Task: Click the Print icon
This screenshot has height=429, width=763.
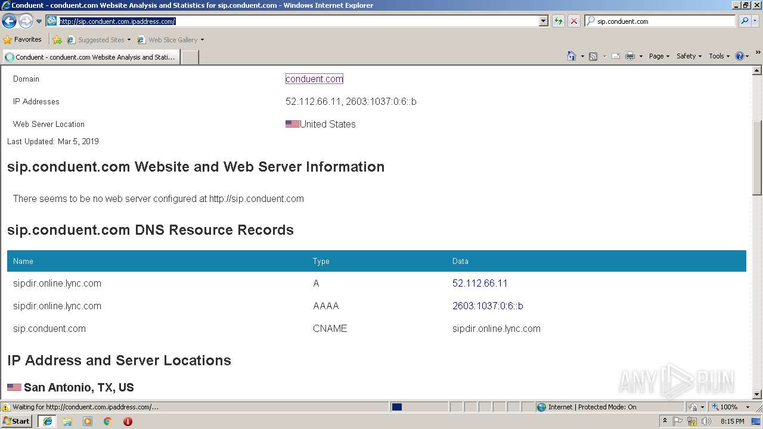Action: point(630,56)
